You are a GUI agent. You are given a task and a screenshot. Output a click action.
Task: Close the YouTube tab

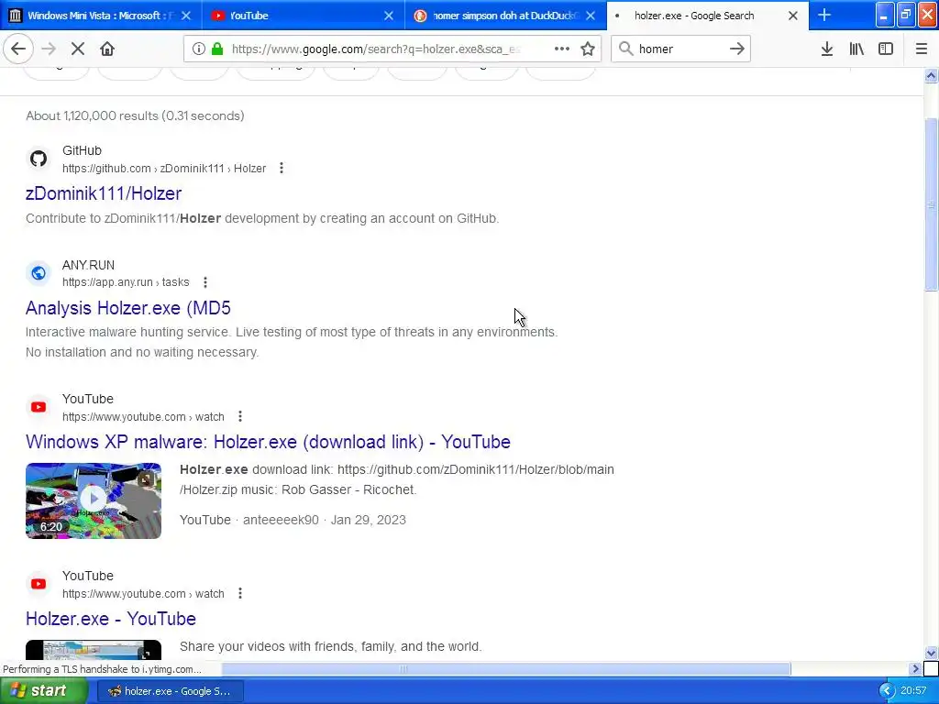tap(389, 16)
